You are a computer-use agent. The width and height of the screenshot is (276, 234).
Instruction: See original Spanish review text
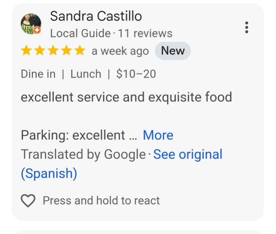[188, 154]
